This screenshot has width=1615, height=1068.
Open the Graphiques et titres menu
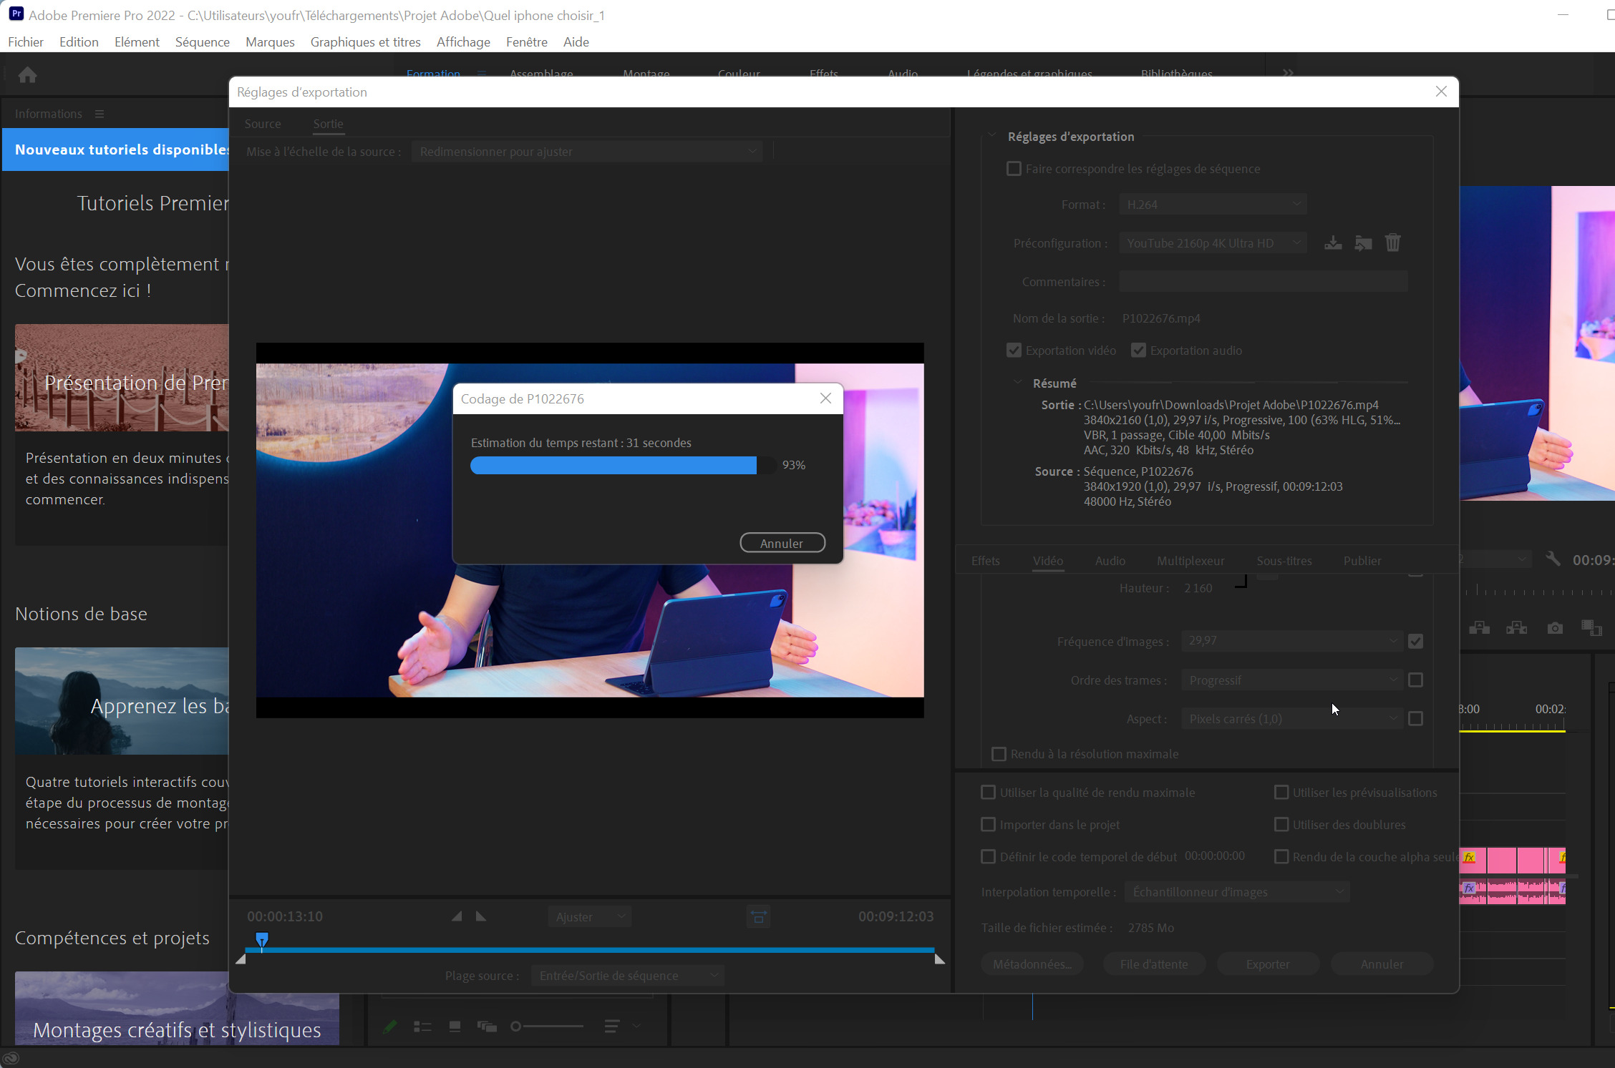(366, 41)
